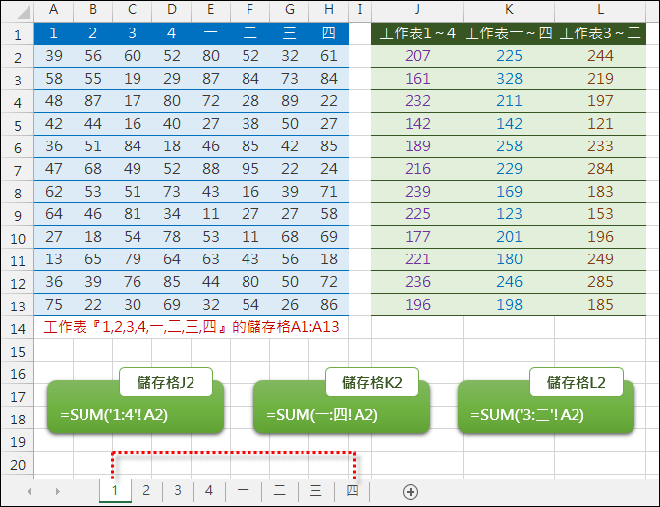The height and width of the screenshot is (507, 660).
Task: Switch to sheet tab 一
Action: pyautogui.click(x=243, y=490)
